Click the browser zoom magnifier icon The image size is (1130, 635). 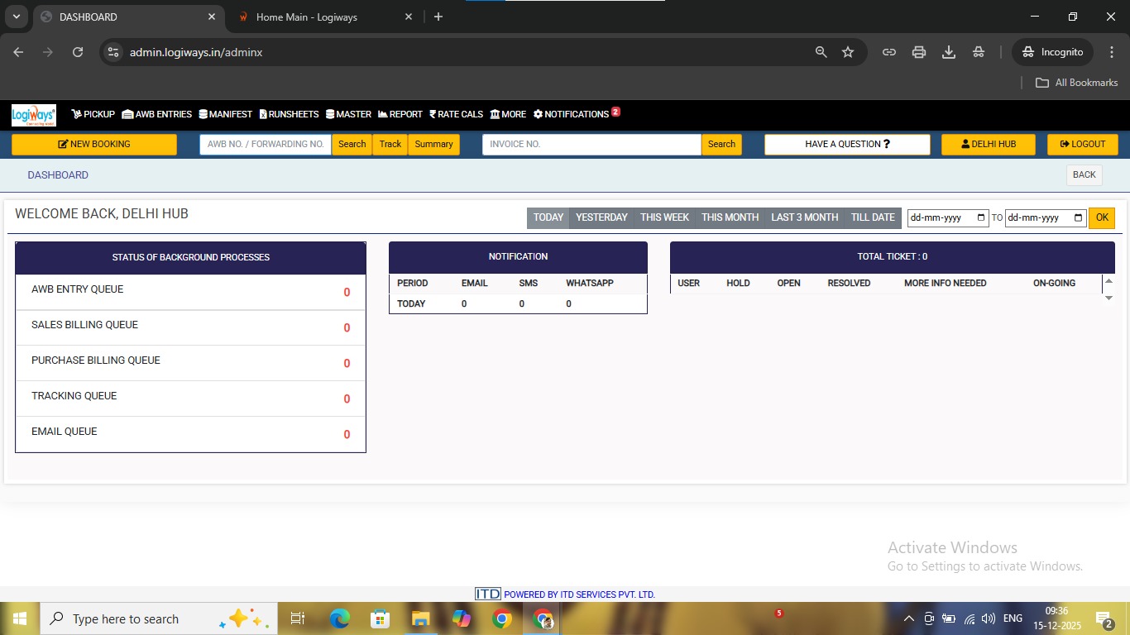coord(821,52)
